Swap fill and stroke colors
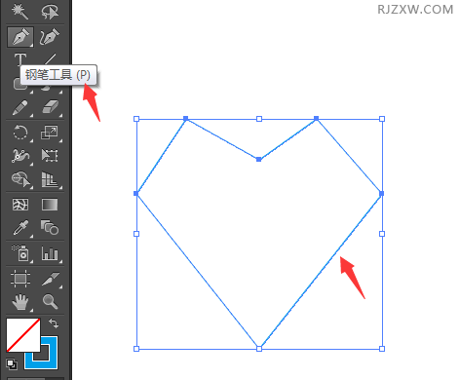This screenshot has height=380, width=460. [x=54, y=323]
